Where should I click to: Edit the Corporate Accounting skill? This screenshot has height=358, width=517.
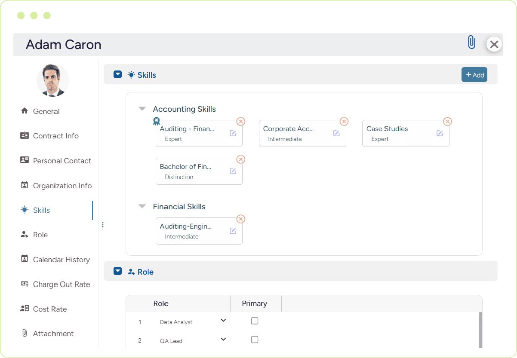coord(336,133)
